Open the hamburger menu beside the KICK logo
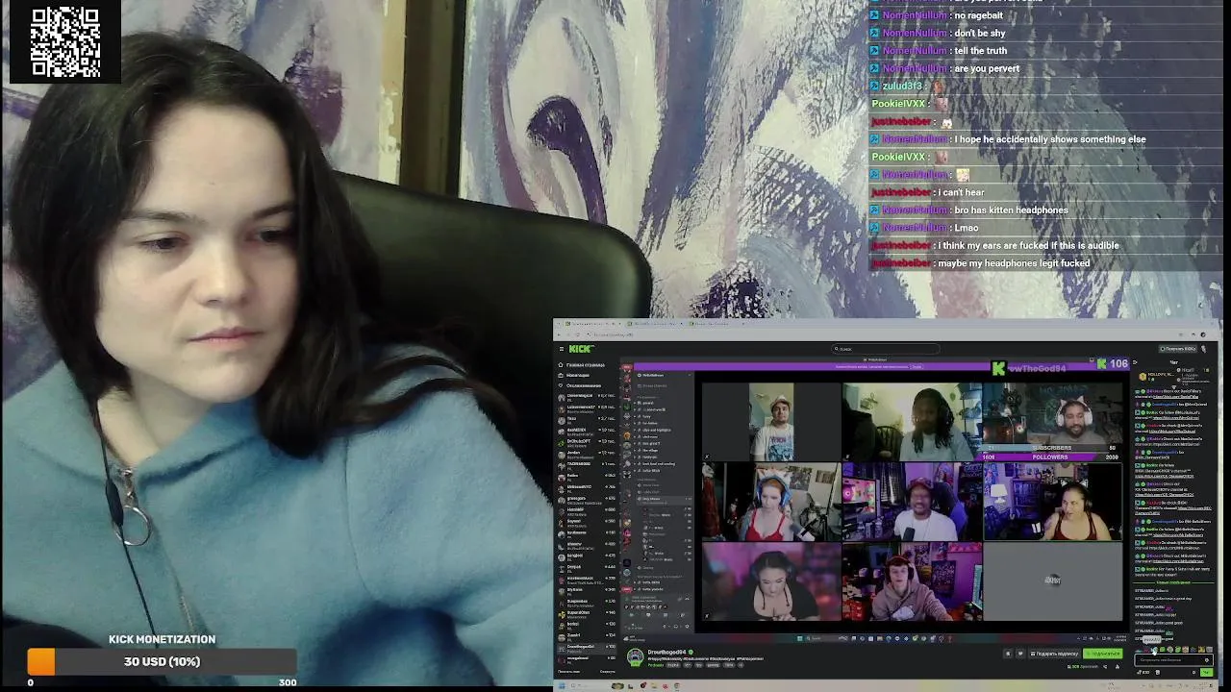 coord(562,349)
